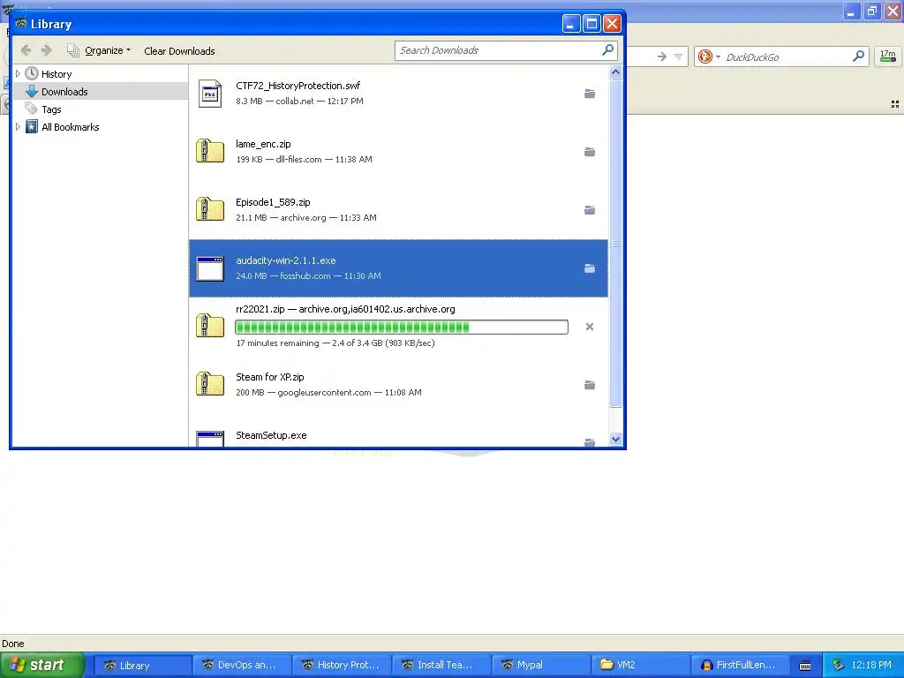
Task: Click the lame_enc.zip archive icon
Action: 210,151
